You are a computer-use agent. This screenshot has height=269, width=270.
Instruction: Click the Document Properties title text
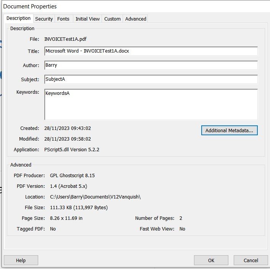tap(30, 6)
